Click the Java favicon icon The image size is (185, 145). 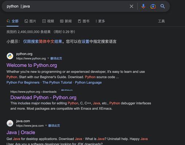[10, 123]
